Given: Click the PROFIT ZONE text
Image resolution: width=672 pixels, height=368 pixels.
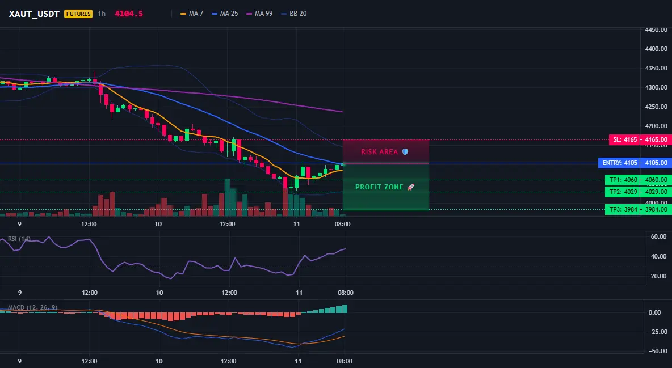Looking at the screenshot, I should point(379,187).
